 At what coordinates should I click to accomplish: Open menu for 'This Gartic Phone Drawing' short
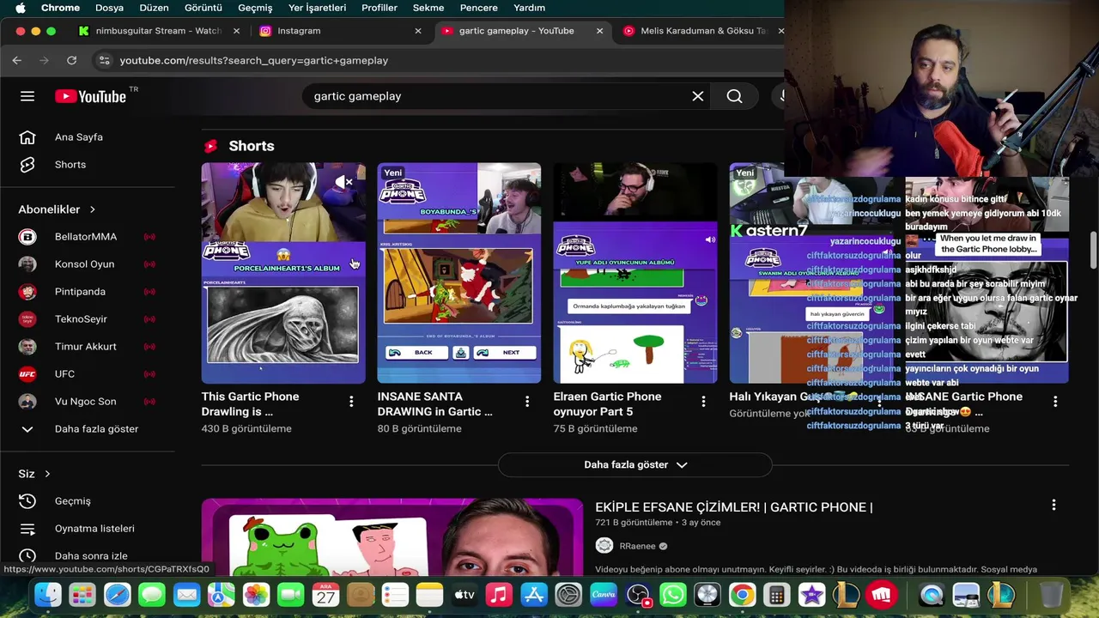351,401
